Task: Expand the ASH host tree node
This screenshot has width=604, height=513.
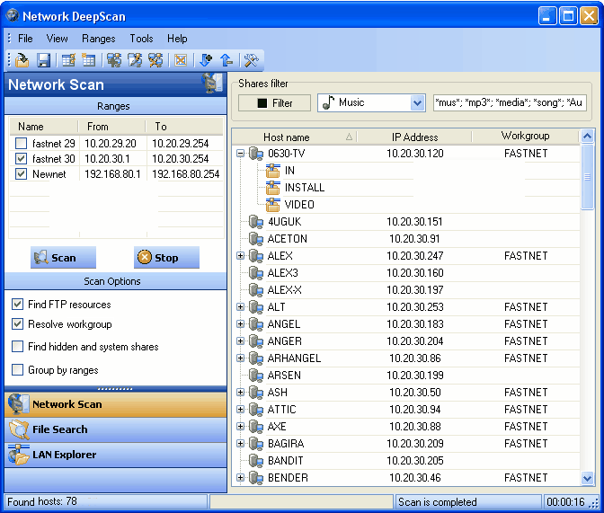Action: [x=240, y=393]
